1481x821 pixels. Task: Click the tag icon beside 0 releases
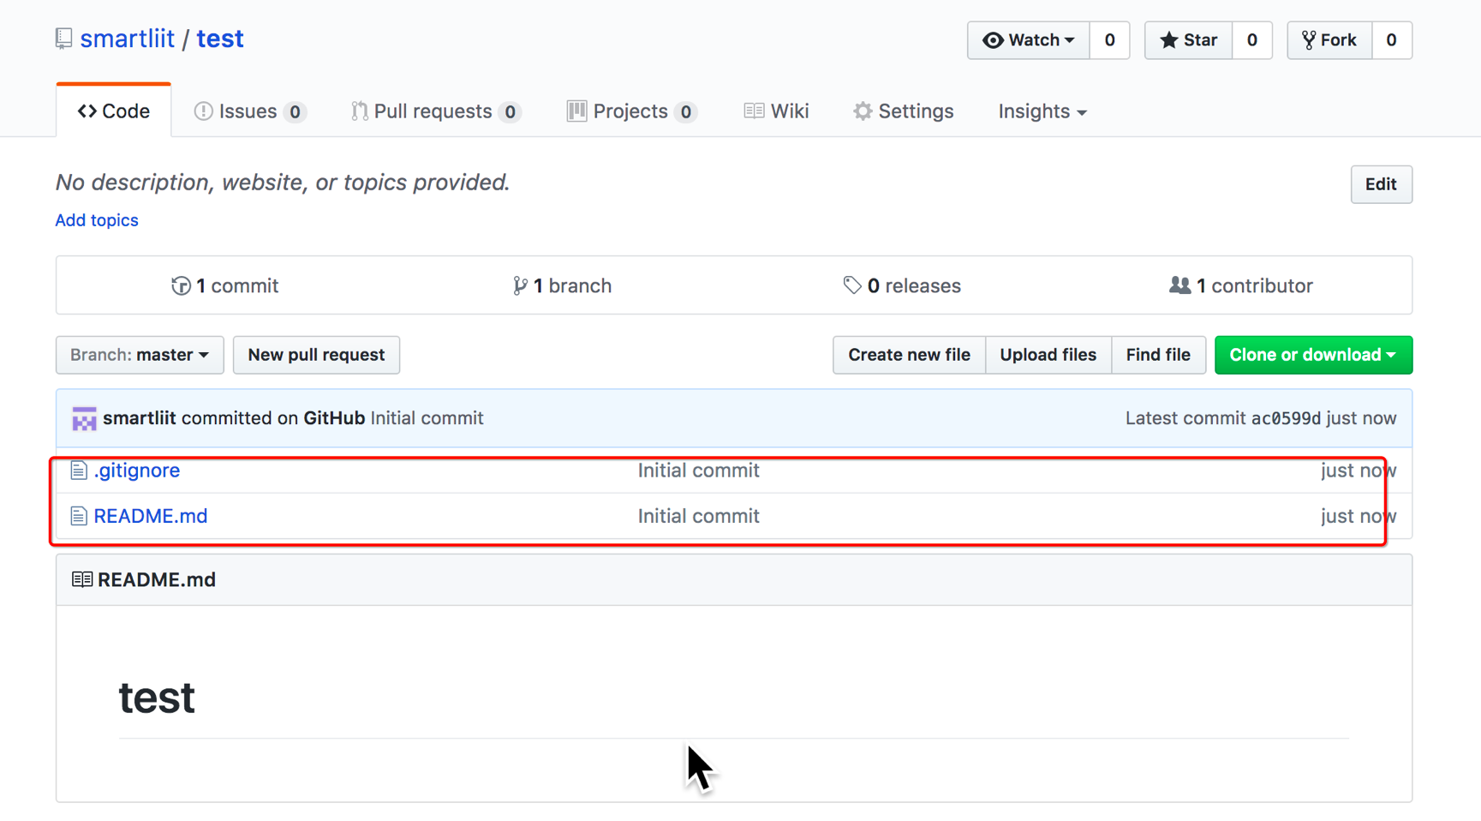click(x=852, y=285)
